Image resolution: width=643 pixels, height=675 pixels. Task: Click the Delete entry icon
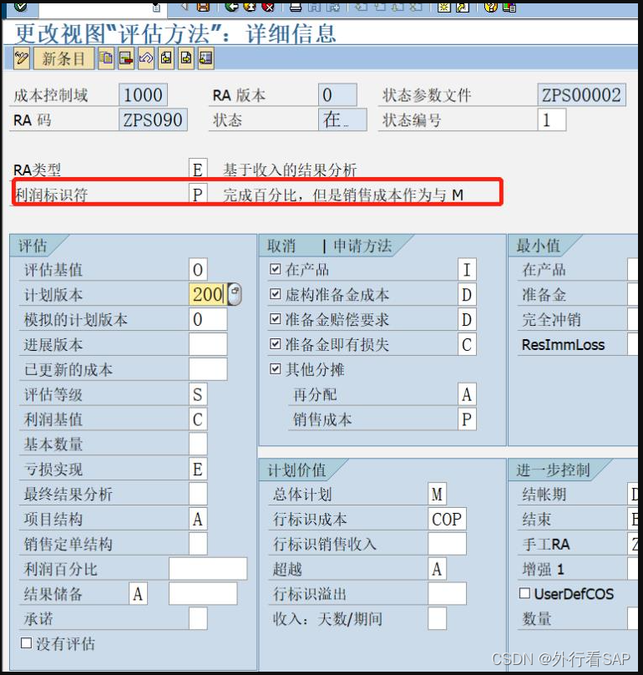pos(126,58)
